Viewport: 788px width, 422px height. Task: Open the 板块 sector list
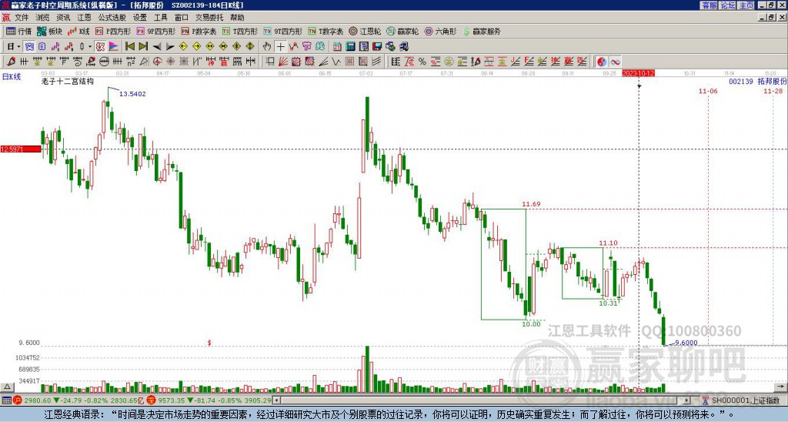50,32
